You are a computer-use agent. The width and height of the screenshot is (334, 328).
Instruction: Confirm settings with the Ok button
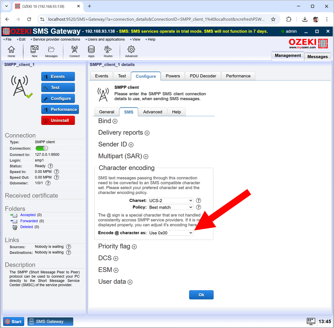pyautogui.click(x=201, y=295)
